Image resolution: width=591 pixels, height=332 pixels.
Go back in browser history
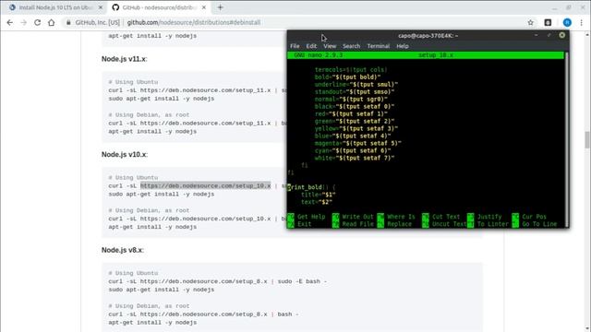(10, 22)
